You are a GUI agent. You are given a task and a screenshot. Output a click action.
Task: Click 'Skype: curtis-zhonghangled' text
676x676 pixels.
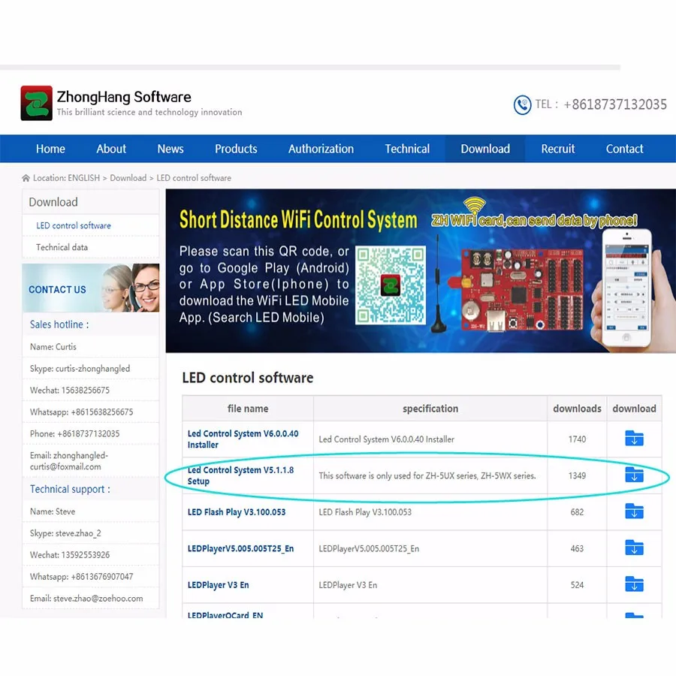(x=80, y=369)
